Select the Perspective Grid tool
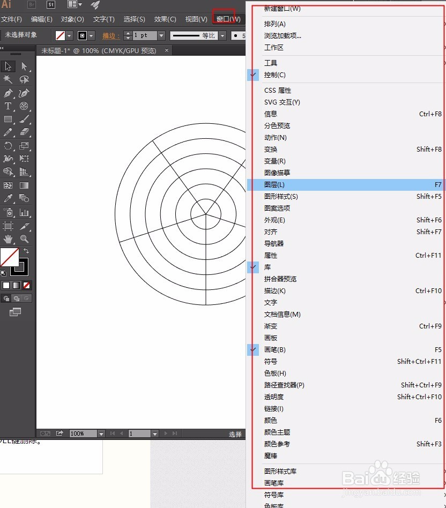Image resolution: width=446 pixels, height=508 pixels. 24,171
